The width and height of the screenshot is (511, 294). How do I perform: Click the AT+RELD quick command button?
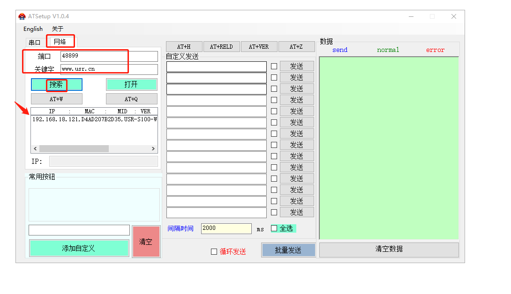pos(221,47)
